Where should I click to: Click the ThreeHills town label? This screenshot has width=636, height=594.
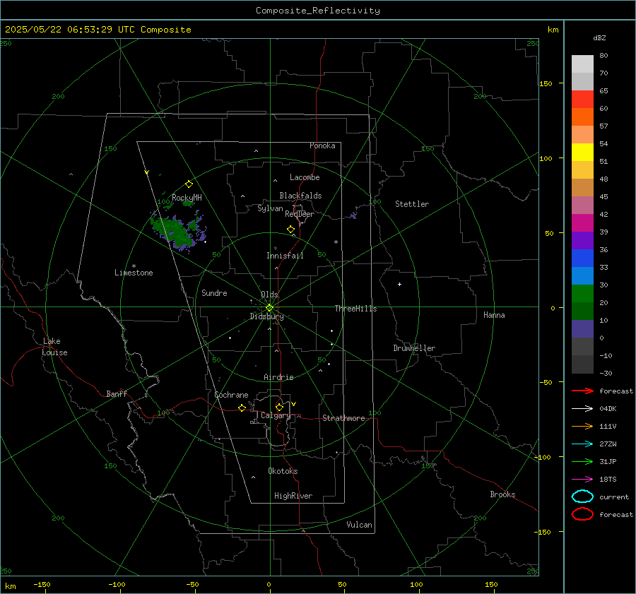point(355,309)
